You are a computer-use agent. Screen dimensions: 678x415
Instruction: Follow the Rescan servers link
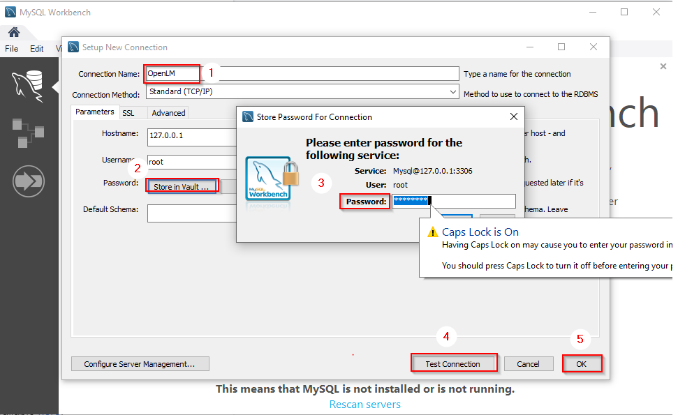364,405
